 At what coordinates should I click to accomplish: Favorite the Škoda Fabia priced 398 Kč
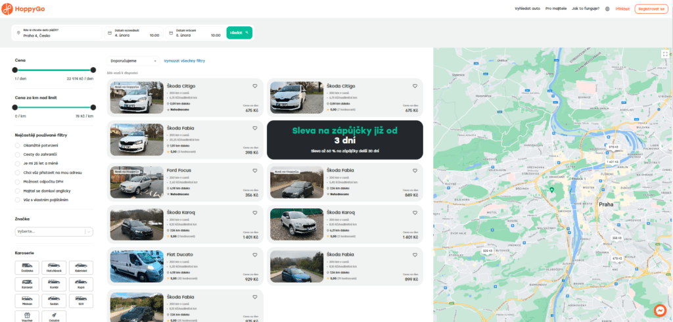click(x=254, y=128)
